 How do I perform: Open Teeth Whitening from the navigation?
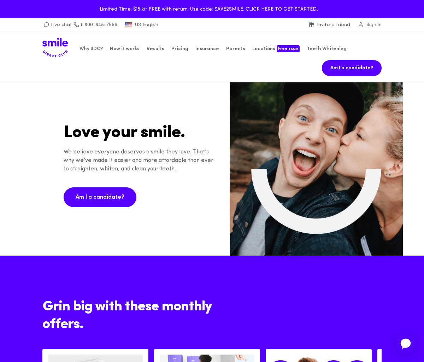tap(326, 49)
